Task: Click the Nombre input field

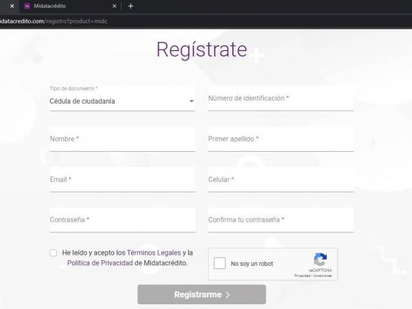Action: [x=122, y=139]
